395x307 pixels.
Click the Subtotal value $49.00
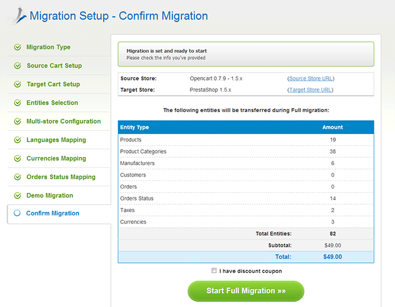[333, 245]
